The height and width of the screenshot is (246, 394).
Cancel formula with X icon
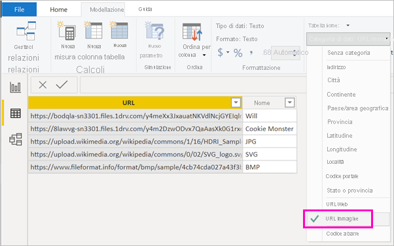pyautogui.click(x=43, y=85)
